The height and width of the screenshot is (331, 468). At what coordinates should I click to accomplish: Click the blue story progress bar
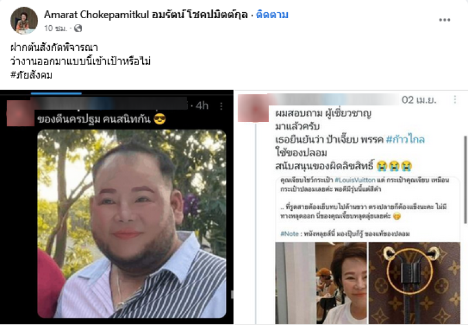56,94
